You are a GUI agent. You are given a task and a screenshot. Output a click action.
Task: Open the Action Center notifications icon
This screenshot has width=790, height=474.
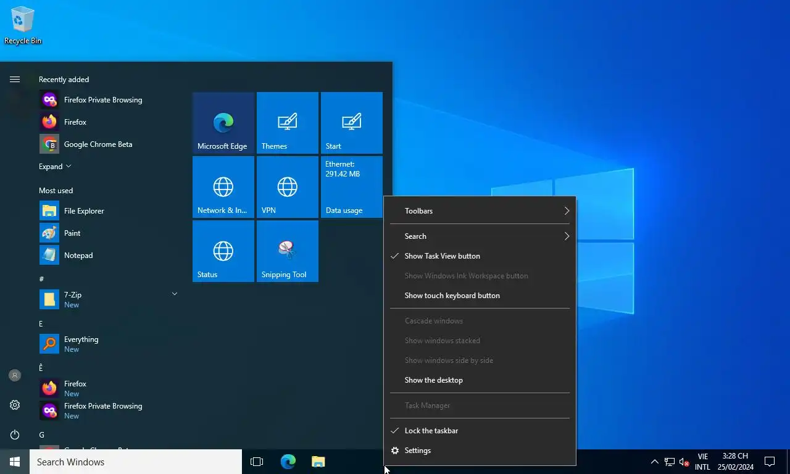tap(770, 462)
